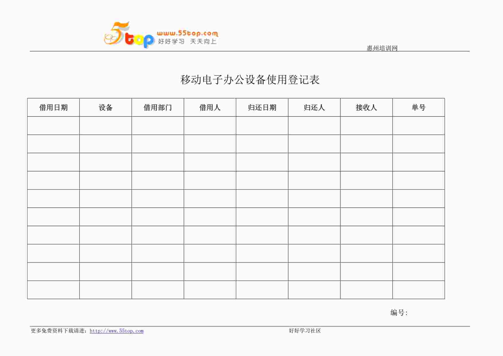
Task: Click the 归还日期 column header
Action: pos(262,108)
